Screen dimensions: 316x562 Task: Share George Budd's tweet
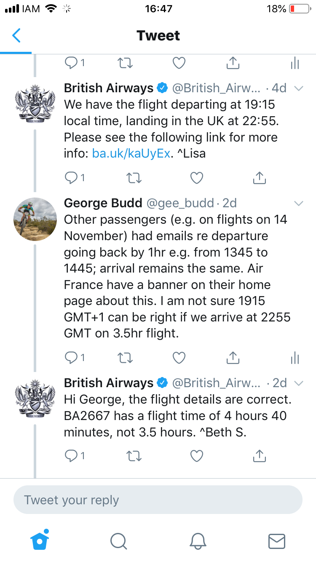click(233, 358)
